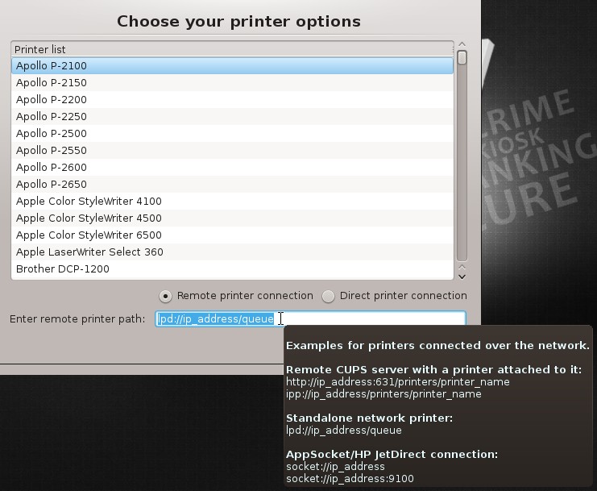Pick Apple LaserWriter Select 360

[x=232, y=252]
